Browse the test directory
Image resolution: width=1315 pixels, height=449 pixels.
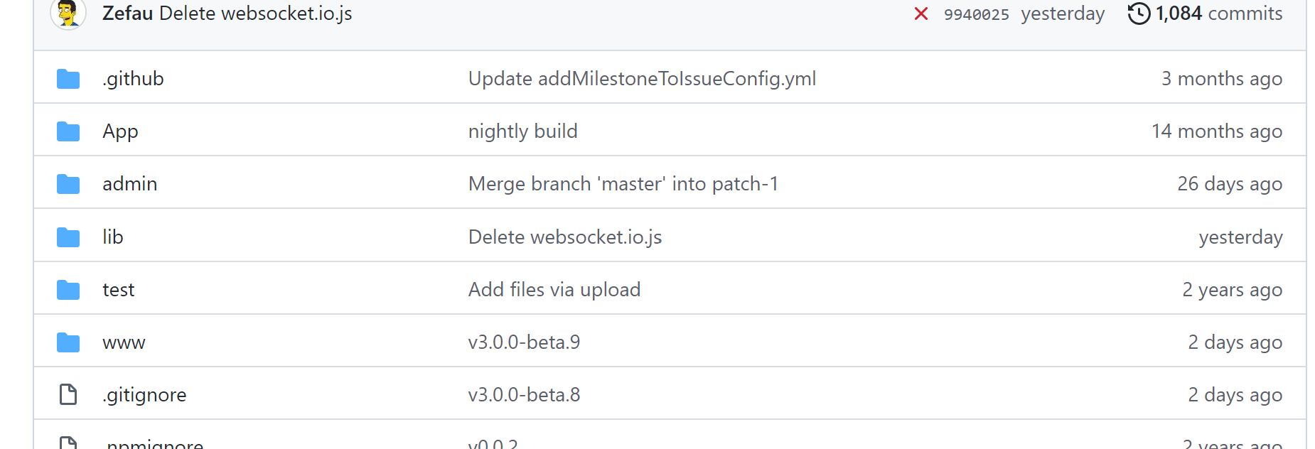coord(118,289)
